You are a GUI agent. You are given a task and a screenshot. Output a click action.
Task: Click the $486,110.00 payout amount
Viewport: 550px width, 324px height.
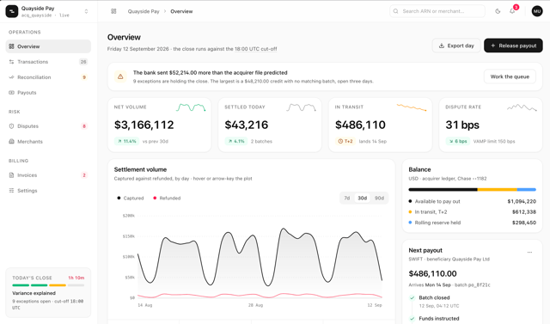(x=432, y=273)
